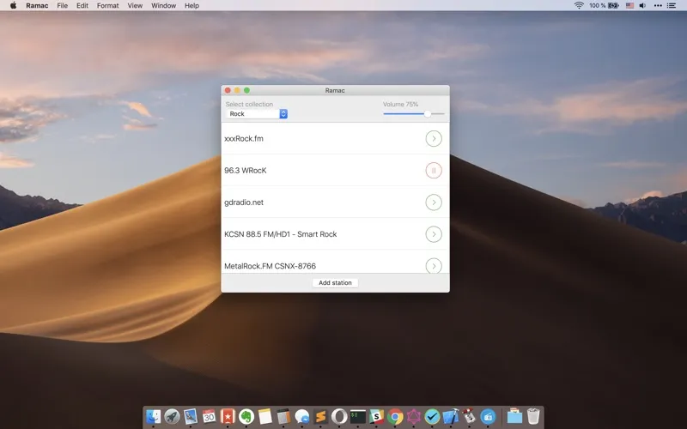Viewport: 687px width, 429px height.
Task: Open Evernote elephant icon in dock
Action: point(246,416)
